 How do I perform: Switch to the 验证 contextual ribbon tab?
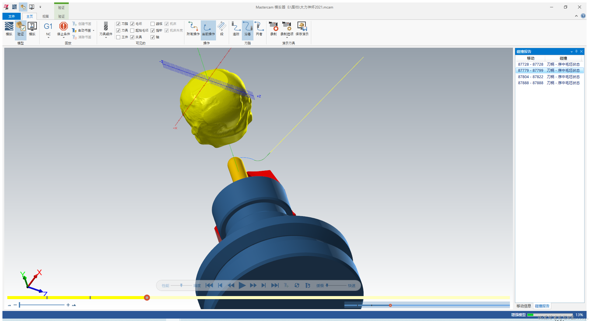point(61,16)
